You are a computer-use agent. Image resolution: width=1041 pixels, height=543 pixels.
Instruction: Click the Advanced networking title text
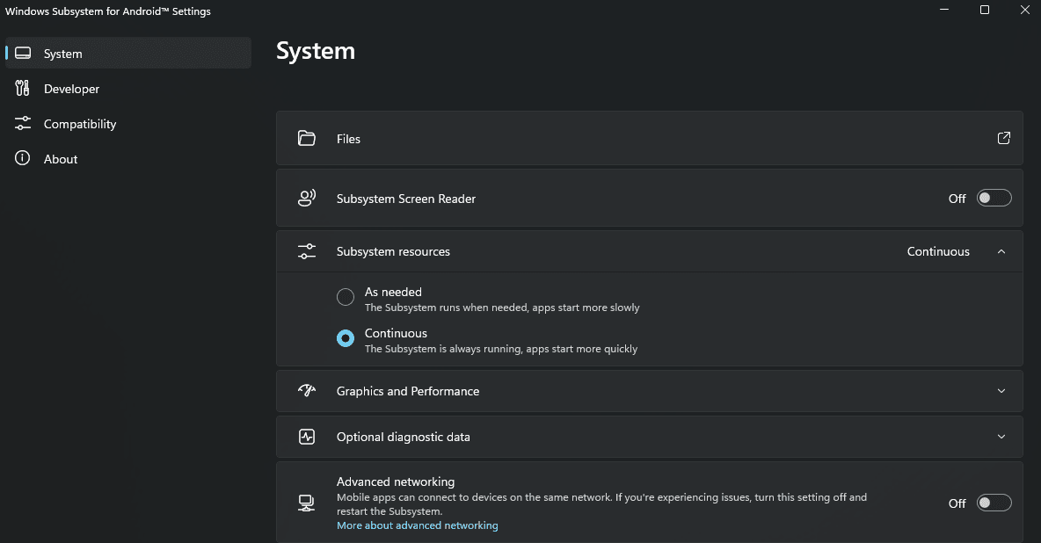coord(395,481)
